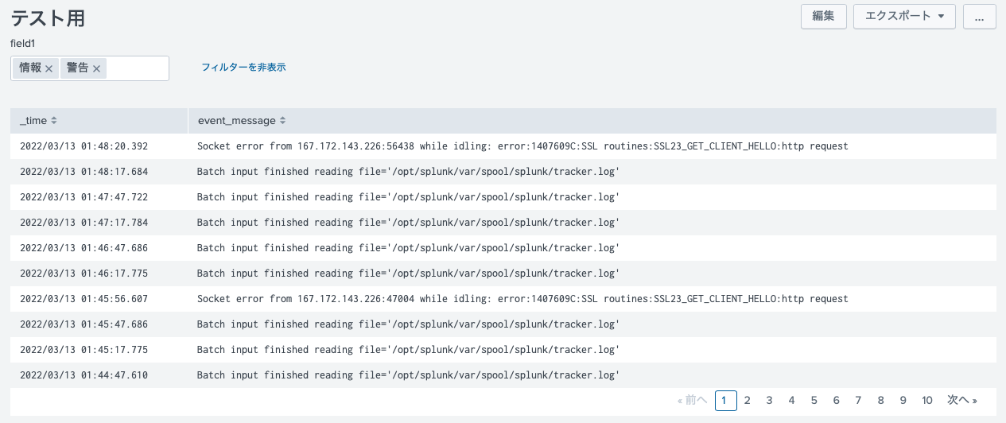Viewport: 1006px width, 423px height.
Task: Go to page 5
Action: [x=814, y=401]
